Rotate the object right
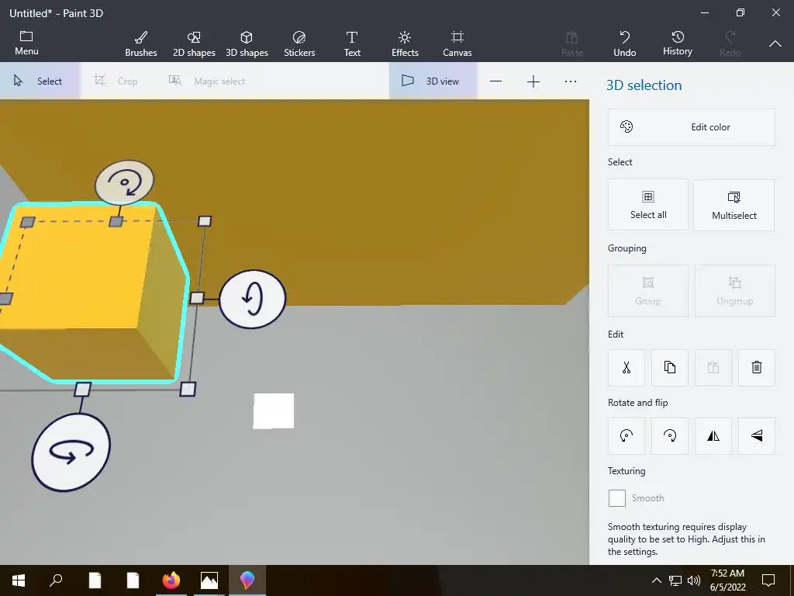This screenshot has width=794, height=596. 669,436
